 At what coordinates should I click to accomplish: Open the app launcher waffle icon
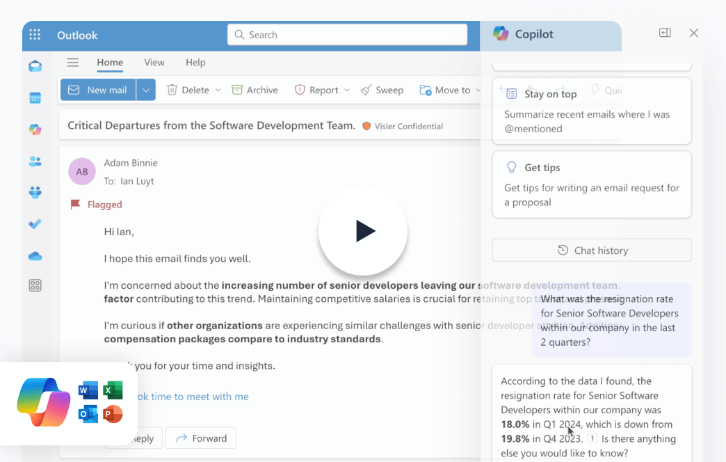click(35, 35)
